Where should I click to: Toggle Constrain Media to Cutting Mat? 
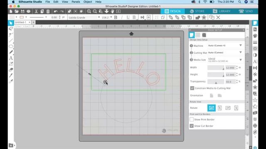(192, 88)
